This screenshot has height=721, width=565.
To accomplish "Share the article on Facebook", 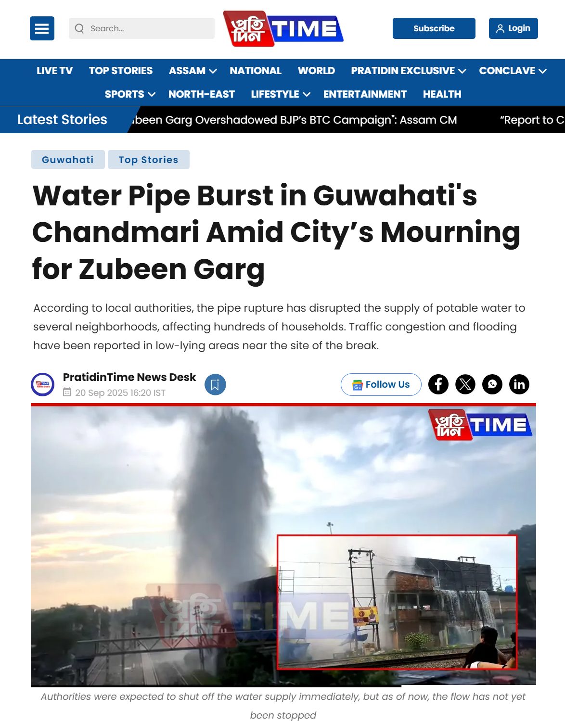I will click(438, 384).
